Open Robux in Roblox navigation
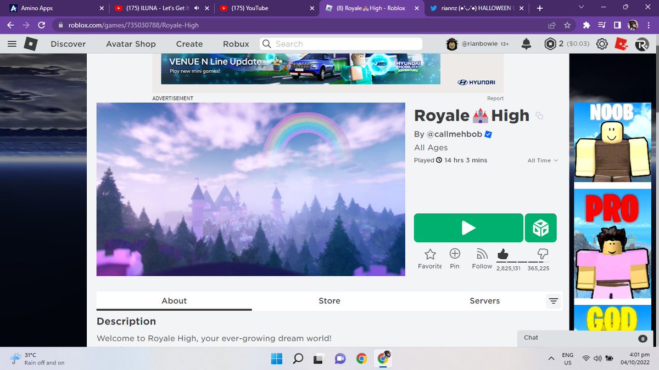This screenshot has height=370, width=659. [236, 44]
